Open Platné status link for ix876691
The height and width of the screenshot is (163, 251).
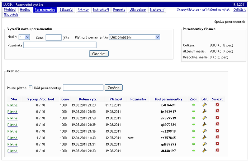pos(12,105)
